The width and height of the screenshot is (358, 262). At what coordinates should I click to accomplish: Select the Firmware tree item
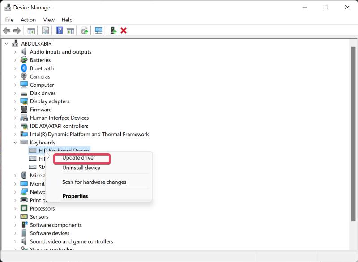(x=41, y=110)
